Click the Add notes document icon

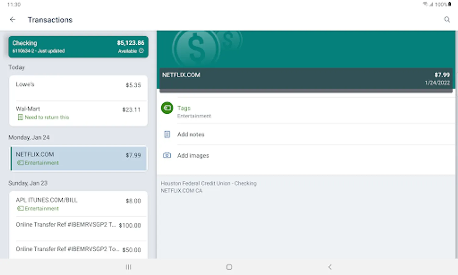[167, 134]
